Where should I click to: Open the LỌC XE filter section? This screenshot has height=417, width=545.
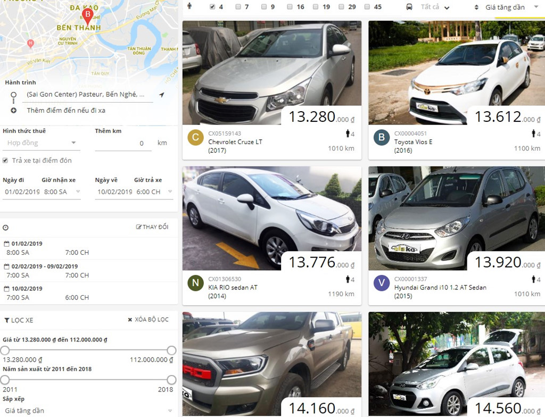pos(19,319)
